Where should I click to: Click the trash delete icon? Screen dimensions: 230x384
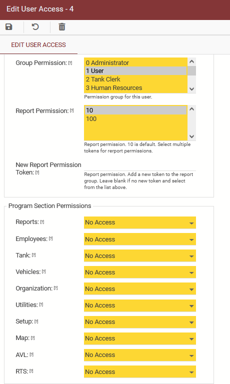62,26
